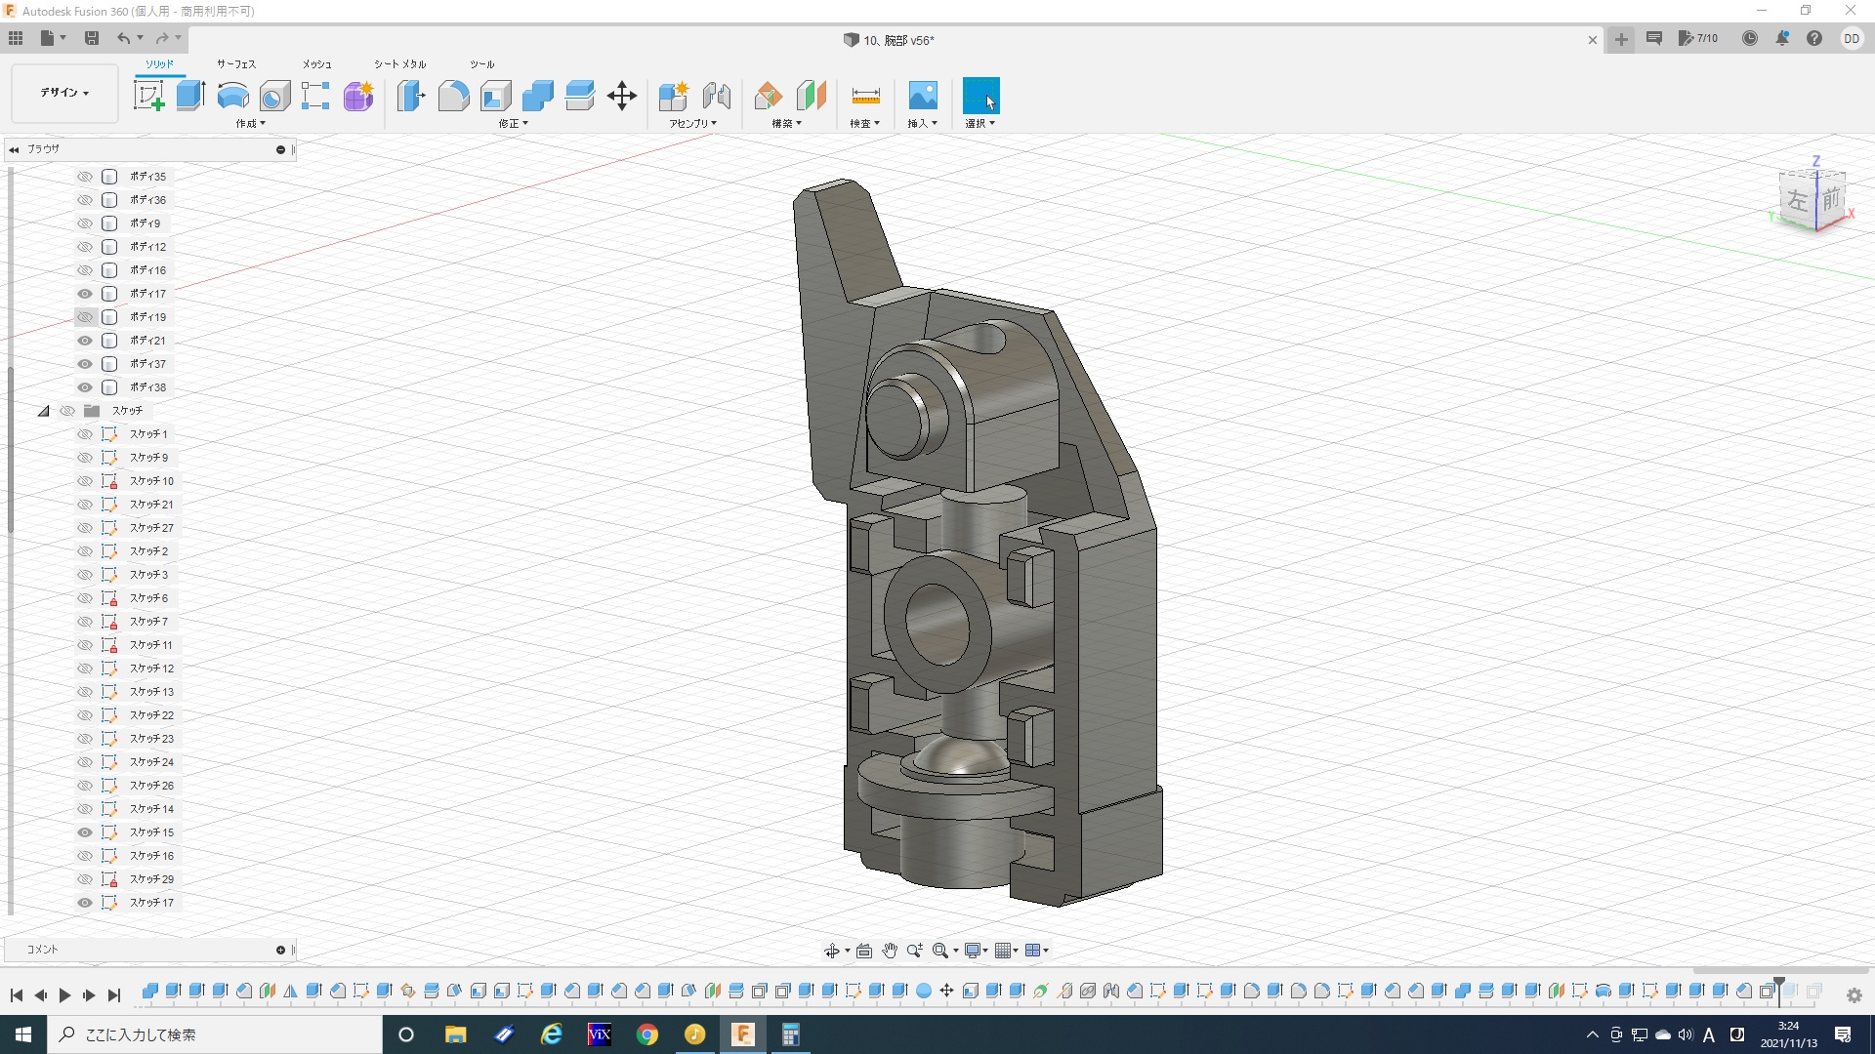Click the Measure ruler icon under inspect
The height and width of the screenshot is (1054, 1875).
tap(865, 96)
